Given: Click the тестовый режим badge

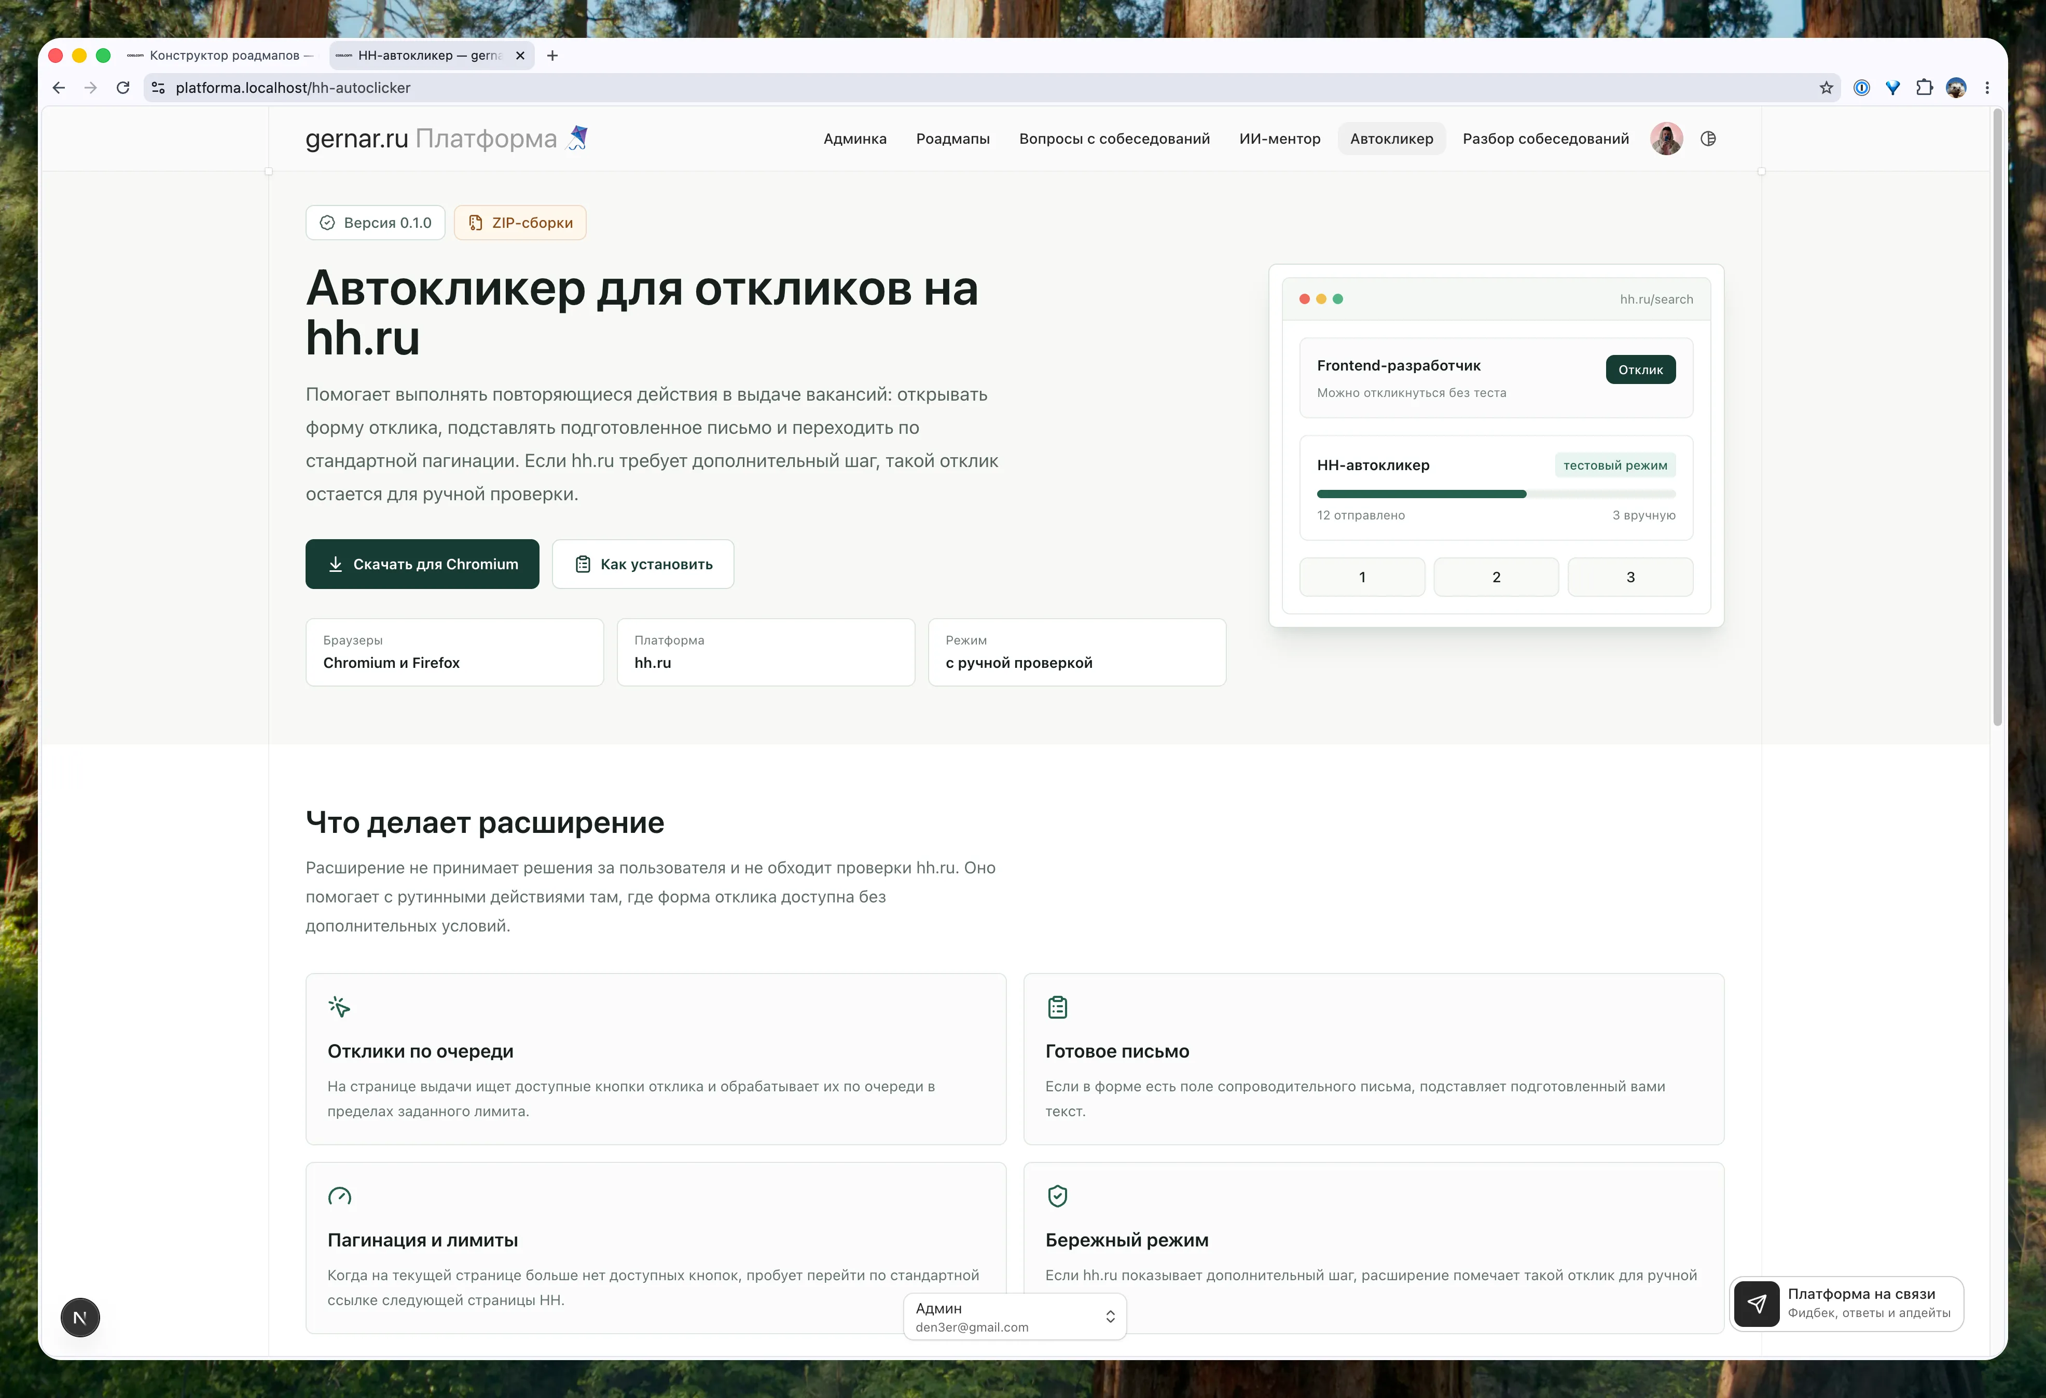Looking at the screenshot, I should (x=1614, y=465).
